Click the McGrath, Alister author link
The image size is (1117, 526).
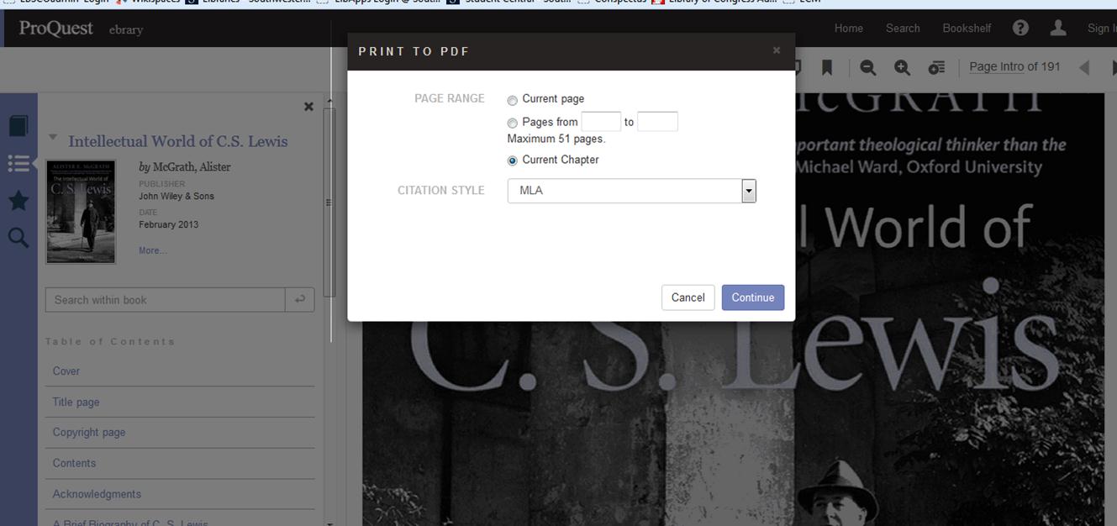[x=191, y=166]
